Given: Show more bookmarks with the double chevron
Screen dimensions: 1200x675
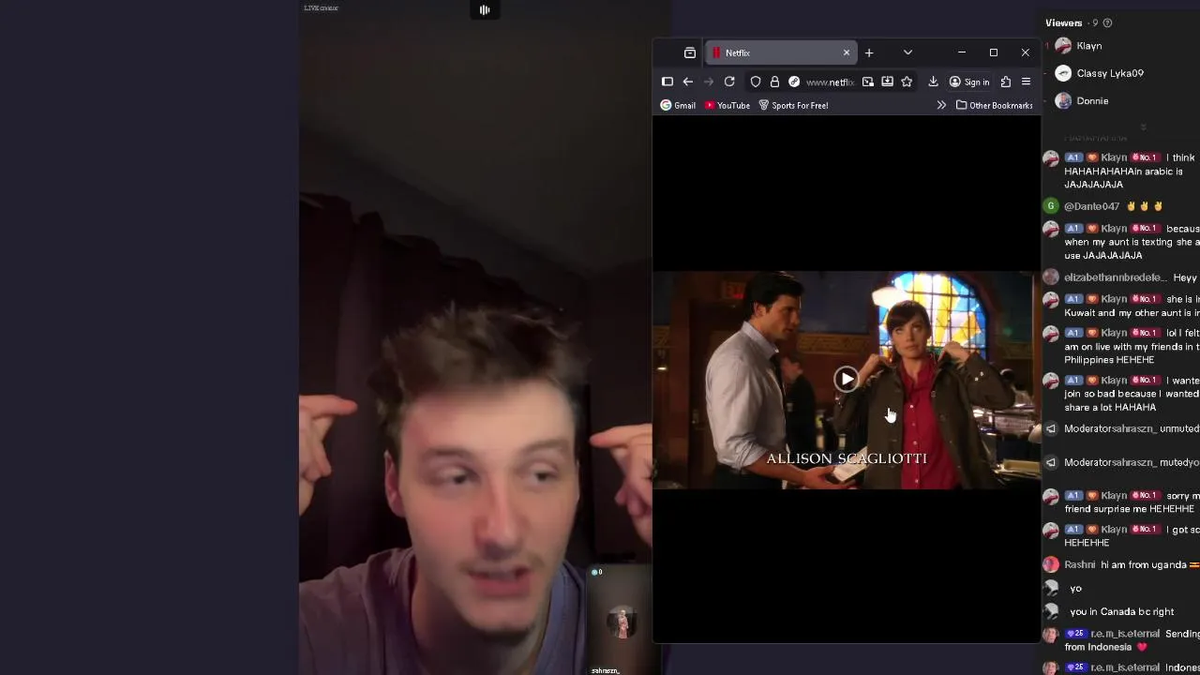Looking at the screenshot, I should [941, 105].
